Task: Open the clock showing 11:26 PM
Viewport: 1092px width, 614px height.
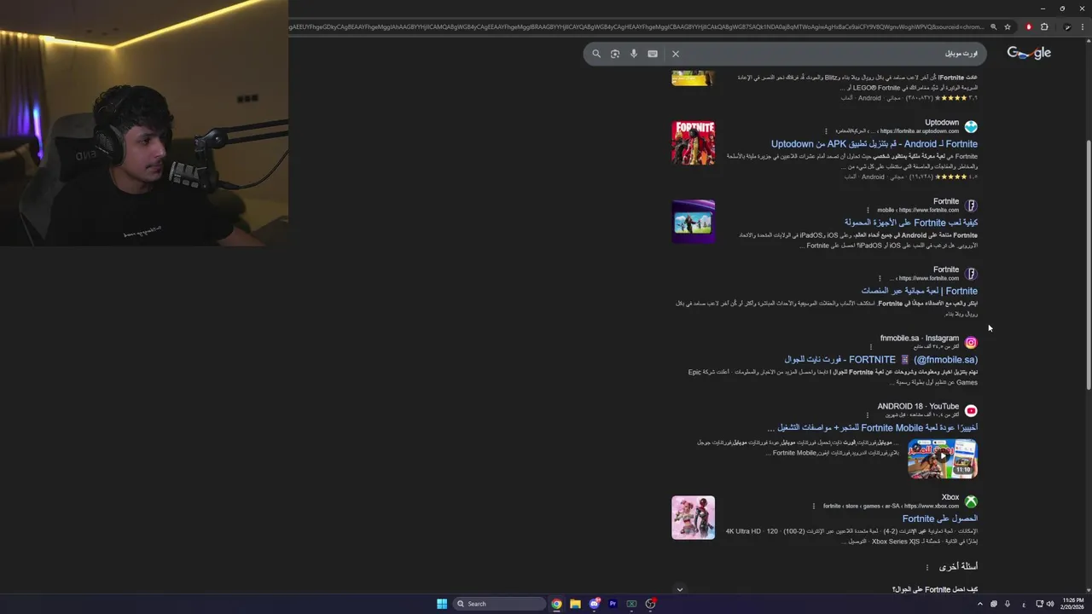Action: click(1072, 604)
